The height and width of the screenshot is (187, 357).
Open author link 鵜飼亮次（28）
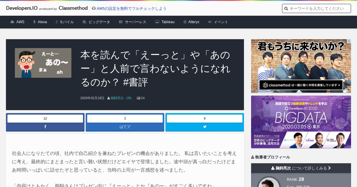(122, 98)
